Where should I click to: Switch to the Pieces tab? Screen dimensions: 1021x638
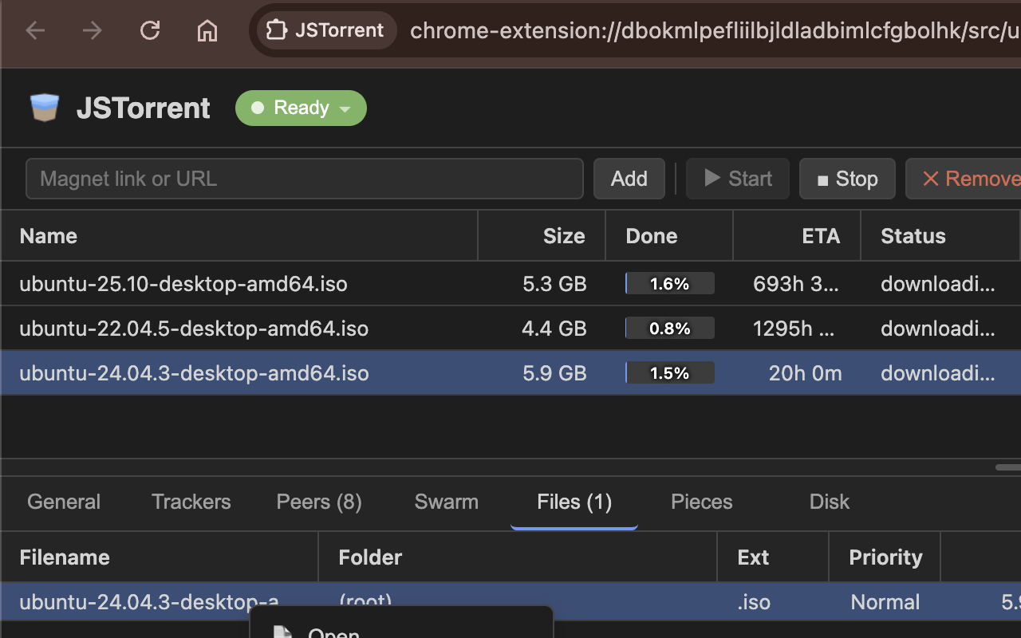tap(701, 502)
